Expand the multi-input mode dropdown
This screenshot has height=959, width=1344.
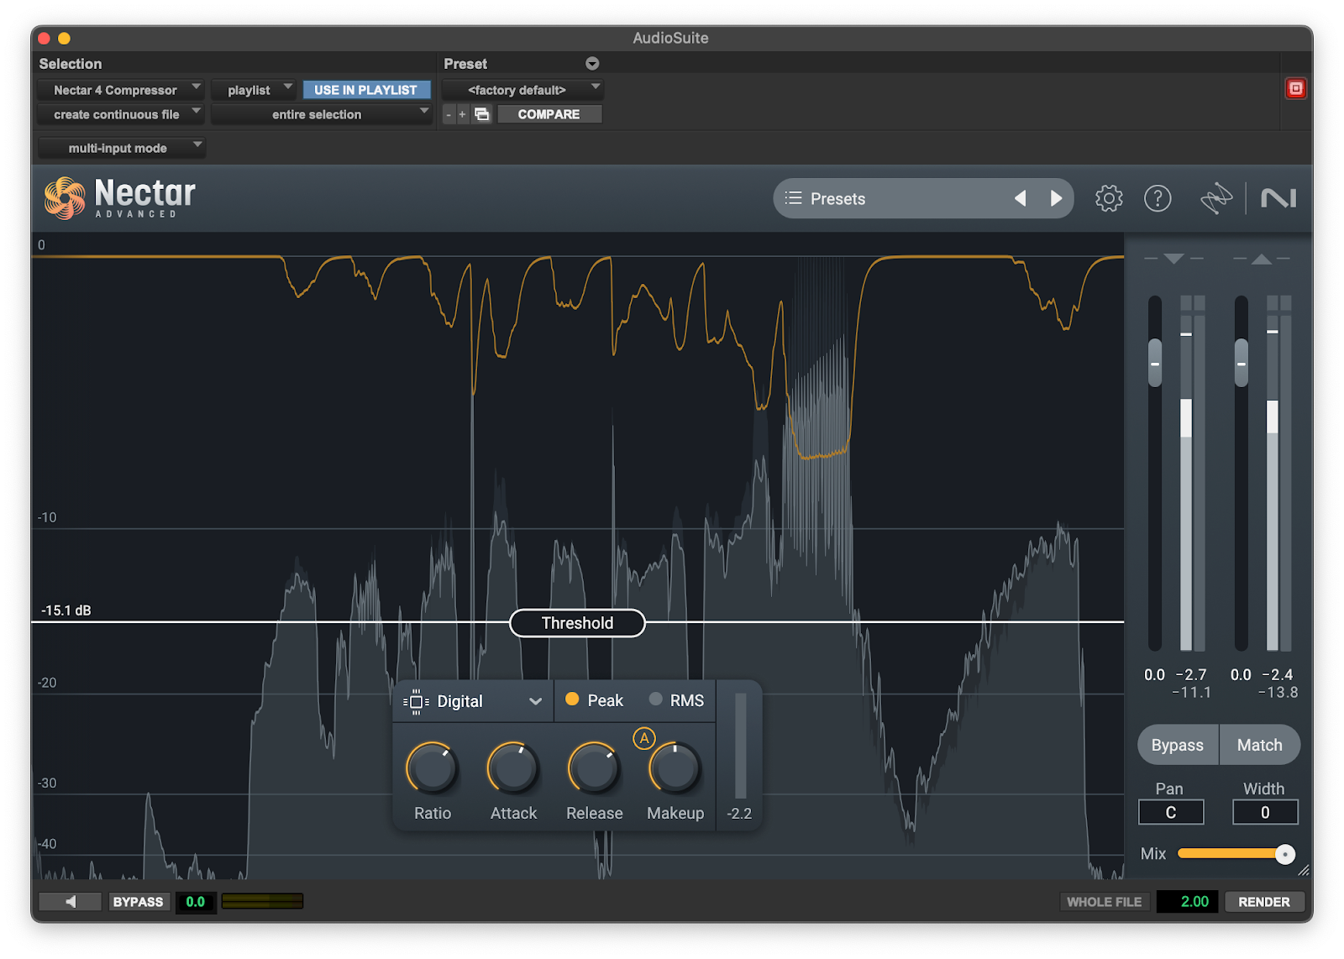pos(122,148)
